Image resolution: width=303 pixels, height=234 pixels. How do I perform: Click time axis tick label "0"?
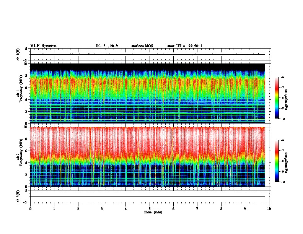pos(30,209)
